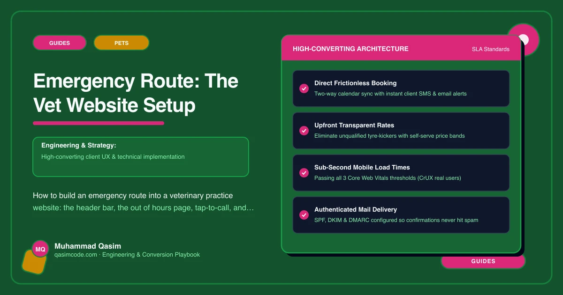Viewport: 563px width, 295px height.
Task: Select the check icon beside Direct Frictionless Booking
Action: [x=304, y=88]
